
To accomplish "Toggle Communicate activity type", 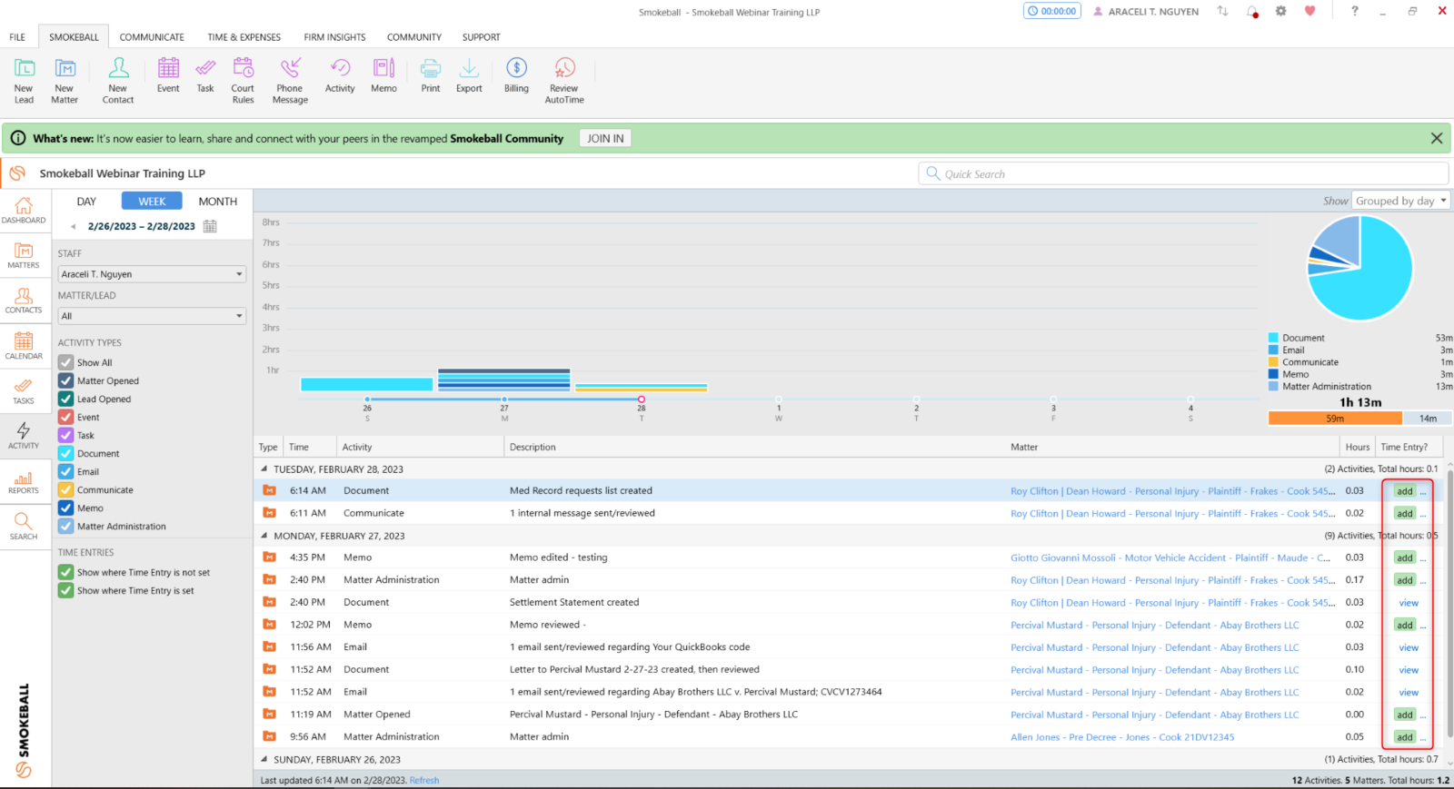I will coord(65,489).
